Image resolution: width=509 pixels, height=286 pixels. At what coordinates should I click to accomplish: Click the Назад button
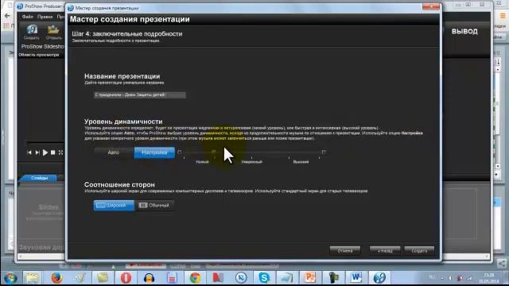[x=385, y=251]
